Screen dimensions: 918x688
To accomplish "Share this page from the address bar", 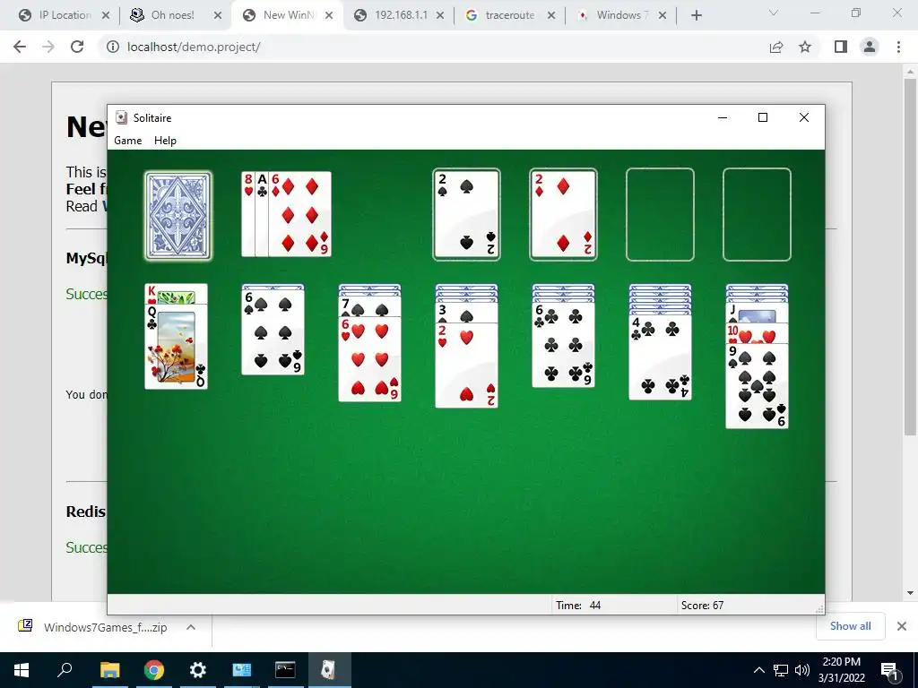I will (x=776, y=47).
